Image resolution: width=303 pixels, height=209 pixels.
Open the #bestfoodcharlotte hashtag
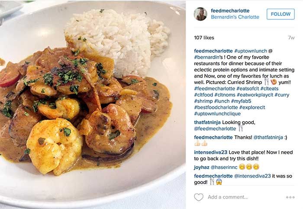(216, 107)
